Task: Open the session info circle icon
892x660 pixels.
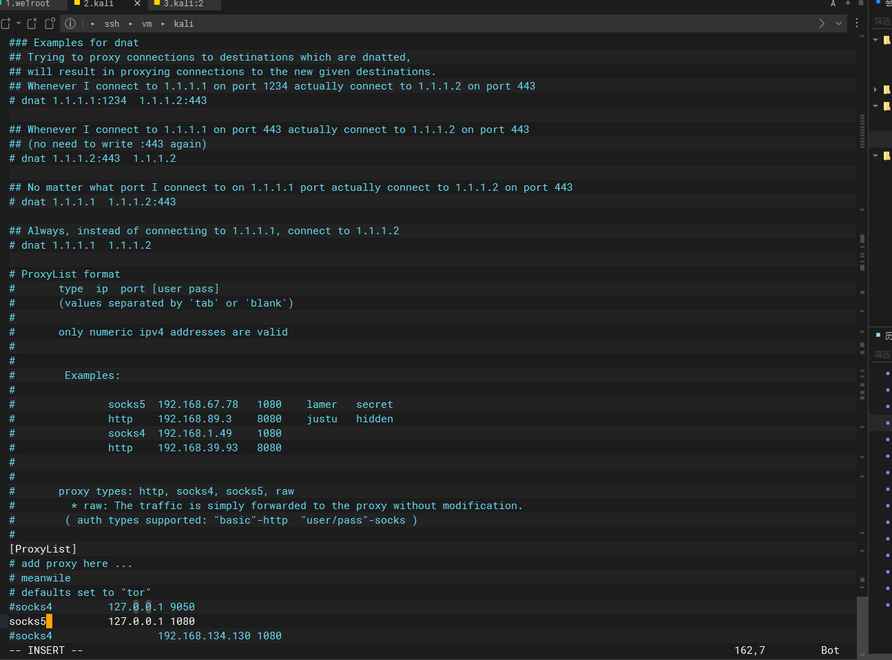Action: 70,23
